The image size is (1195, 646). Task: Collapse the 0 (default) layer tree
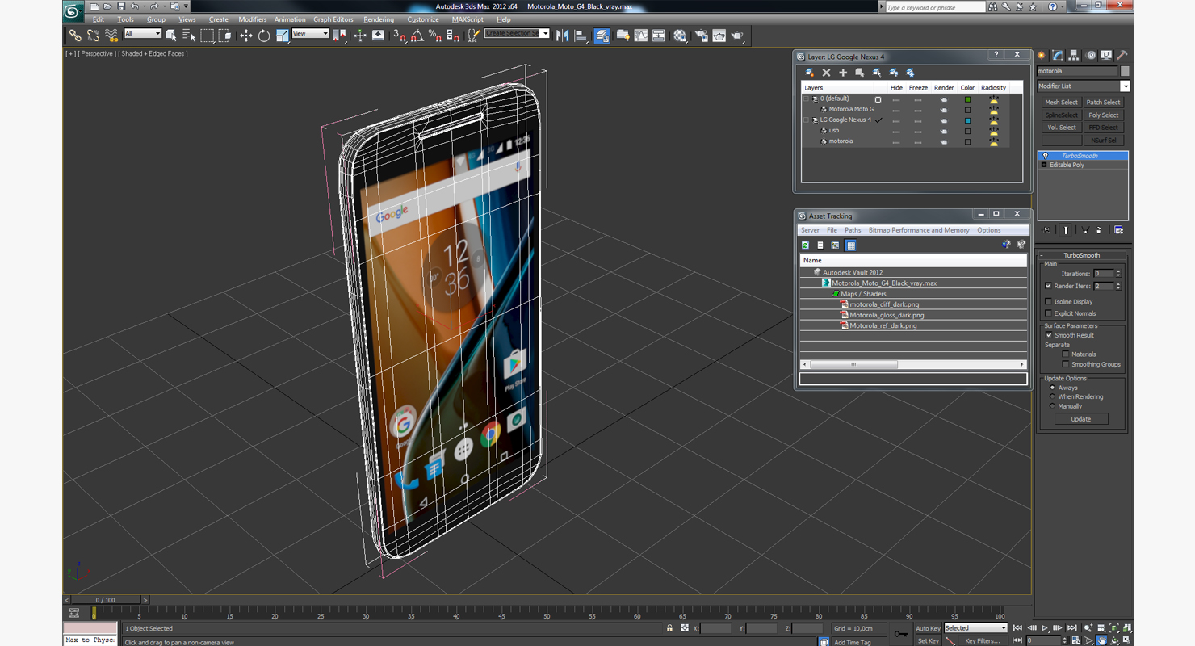[806, 99]
